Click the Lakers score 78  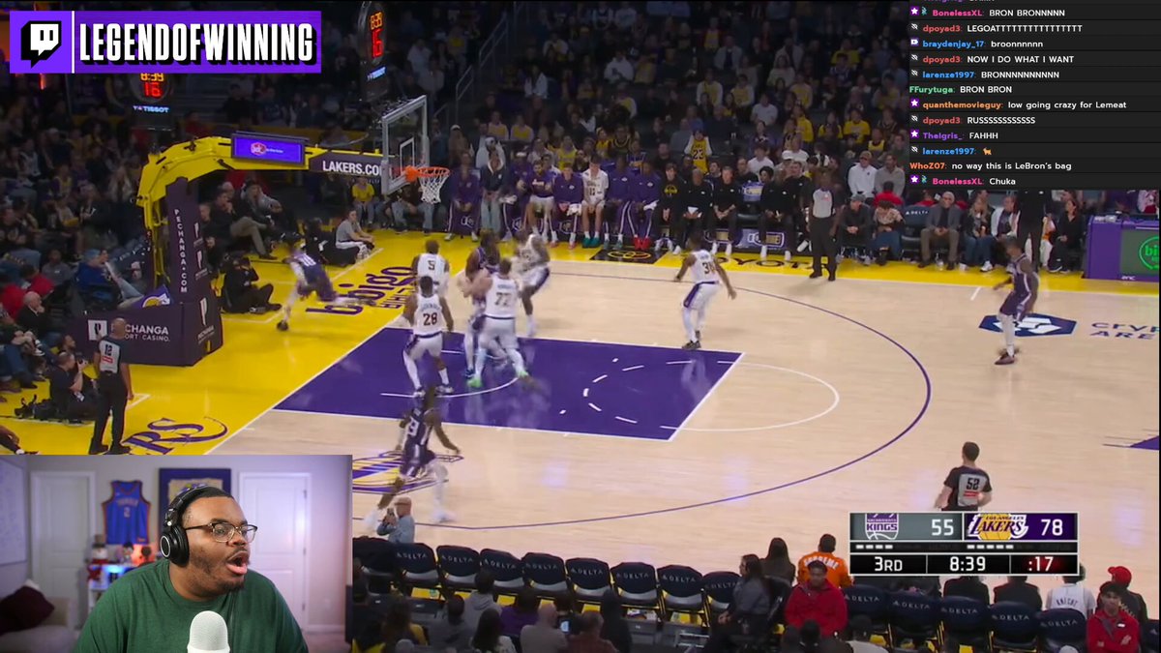(1052, 527)
